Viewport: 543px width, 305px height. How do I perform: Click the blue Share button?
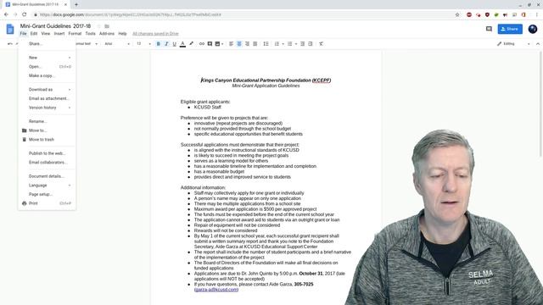pyautogui.click(x=510, y=29)
